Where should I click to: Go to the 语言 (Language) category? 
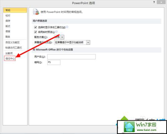pos(8,31)
